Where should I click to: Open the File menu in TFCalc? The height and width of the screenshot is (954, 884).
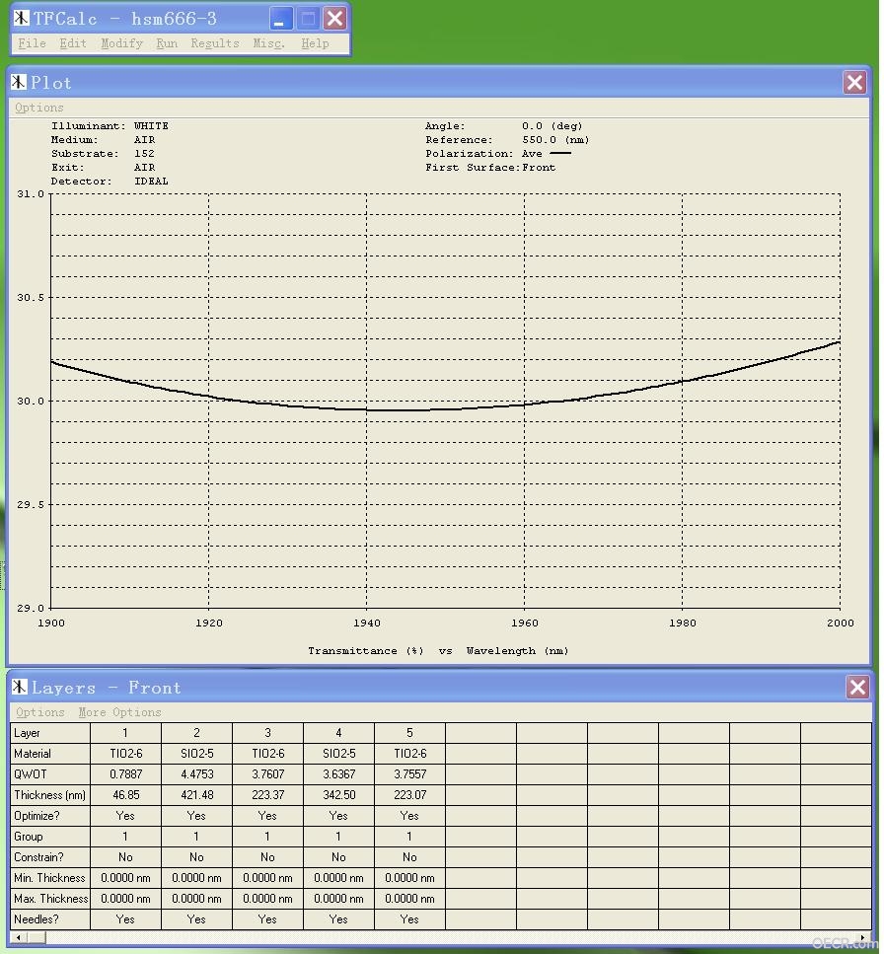(32, 43)
